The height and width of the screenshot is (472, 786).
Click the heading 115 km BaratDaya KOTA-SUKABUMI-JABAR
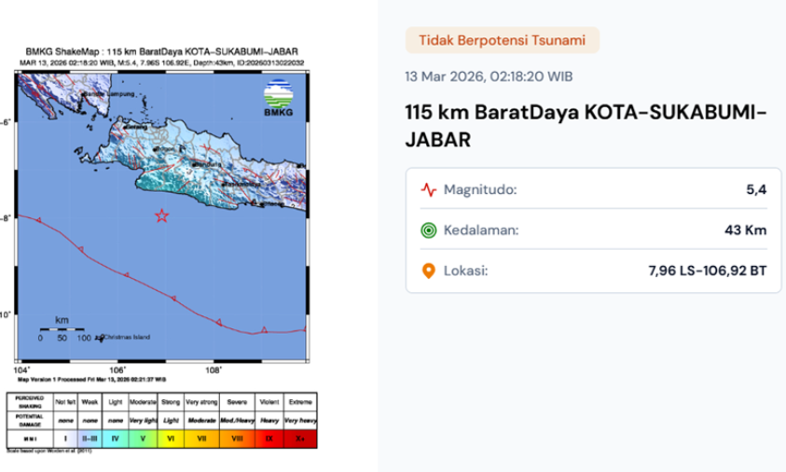586,125
